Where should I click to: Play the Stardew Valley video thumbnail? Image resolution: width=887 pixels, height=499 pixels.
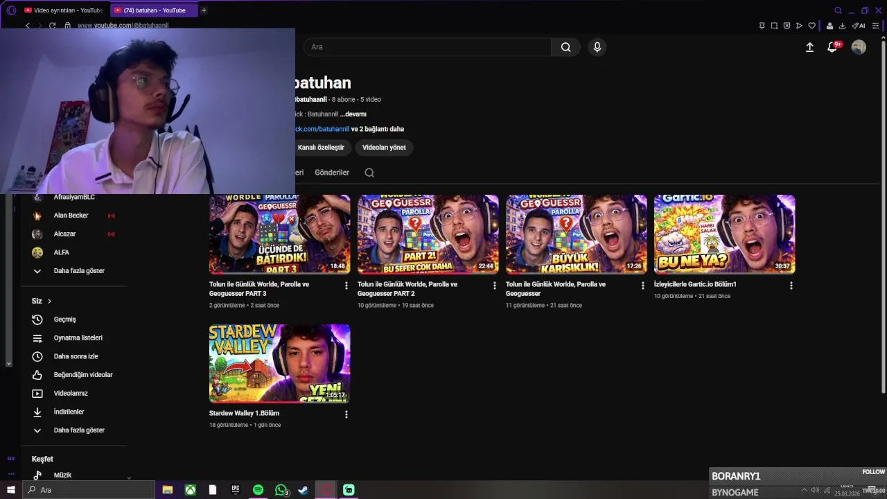[280, 363]
